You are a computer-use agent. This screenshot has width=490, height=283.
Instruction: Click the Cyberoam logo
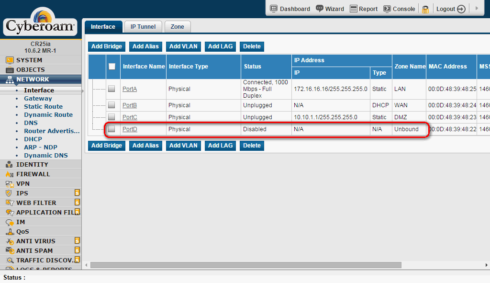click(x=40, y=24)
